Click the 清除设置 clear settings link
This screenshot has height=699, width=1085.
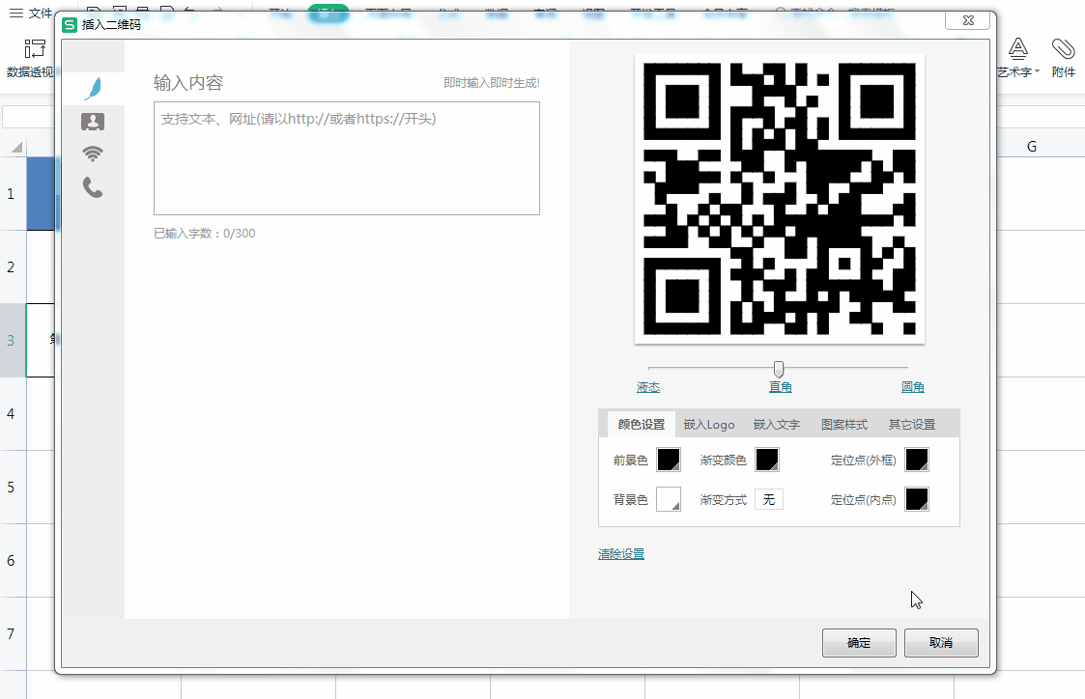click(621, 554)
